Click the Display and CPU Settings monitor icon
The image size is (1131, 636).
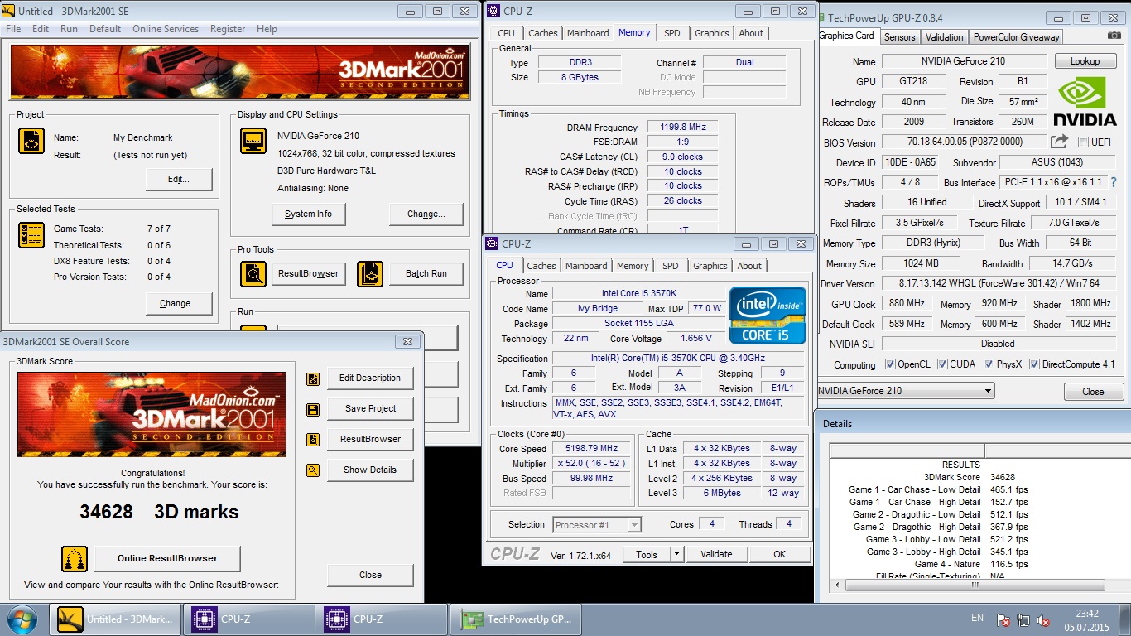[x=253, y=141]
